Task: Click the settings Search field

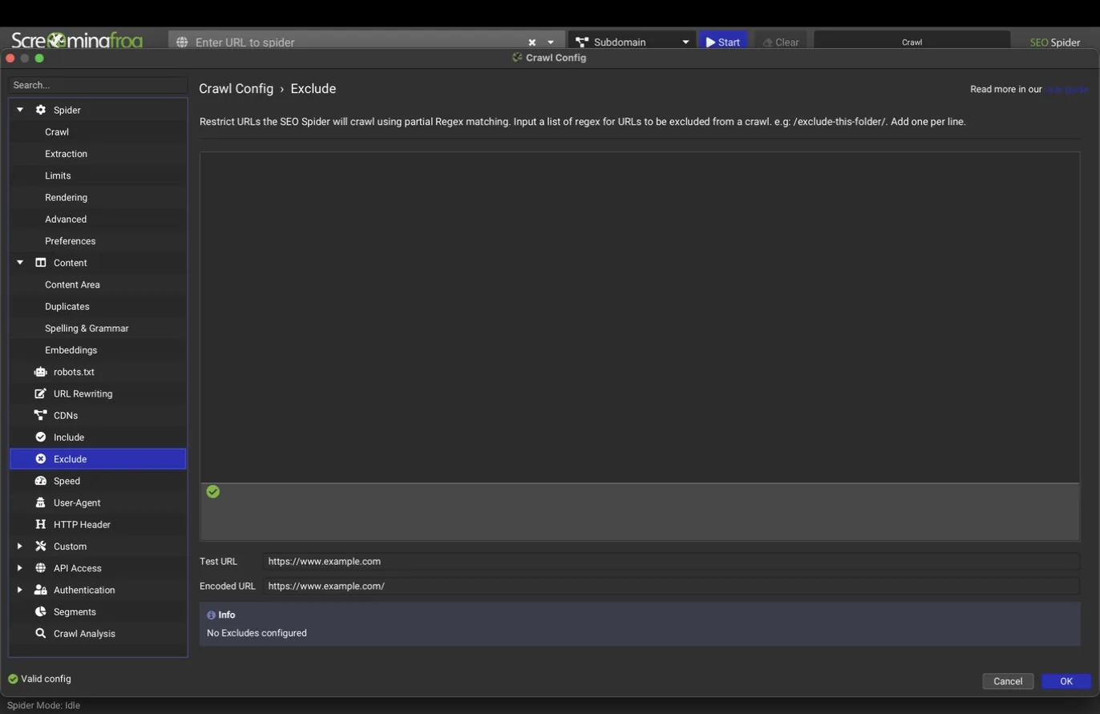Action: pos(98,85)
